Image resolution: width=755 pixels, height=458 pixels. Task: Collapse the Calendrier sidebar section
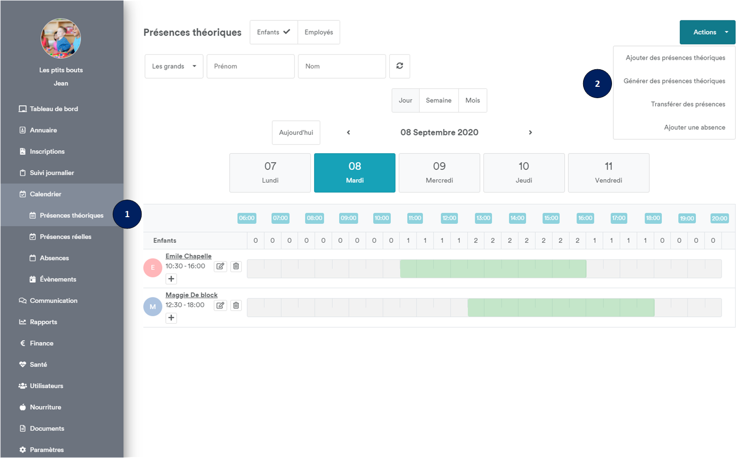[45, 194]
